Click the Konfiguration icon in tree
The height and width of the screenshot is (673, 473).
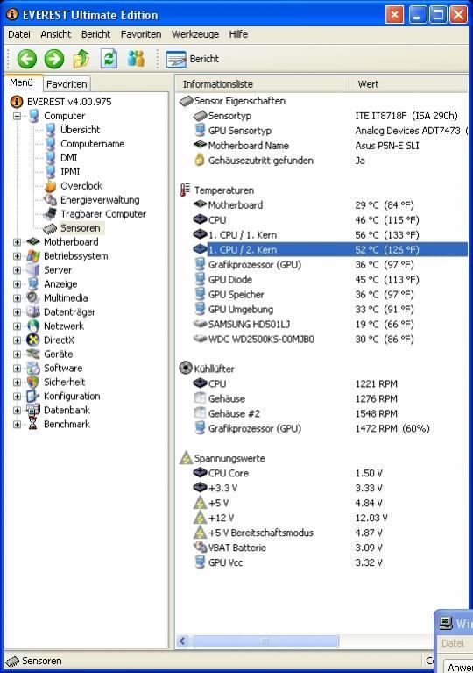33,396
